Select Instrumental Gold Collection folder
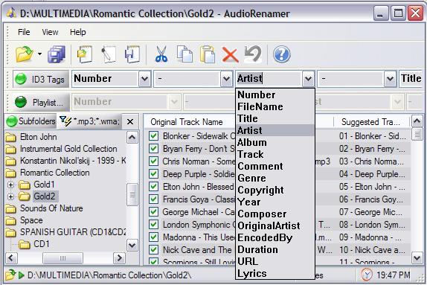Viewport: 427px width, 285px height. coord(68,149)
